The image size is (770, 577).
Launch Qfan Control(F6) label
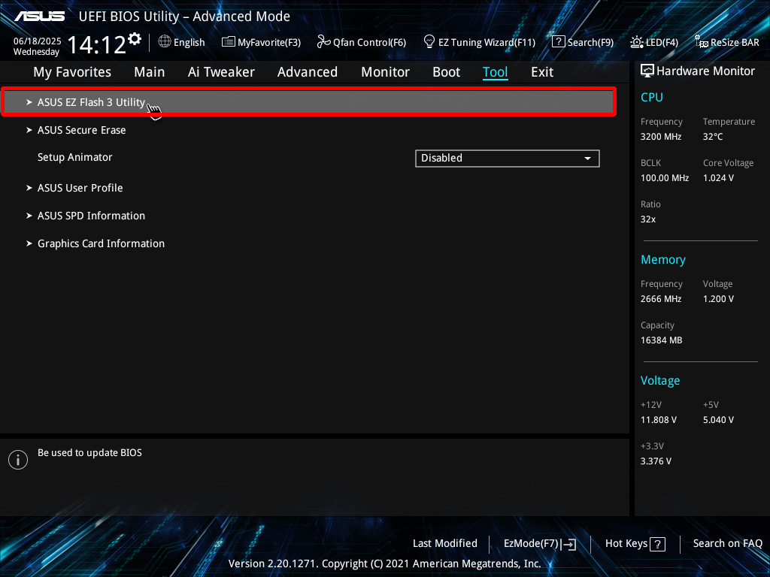pyautogui.click(x=370, y=42)
